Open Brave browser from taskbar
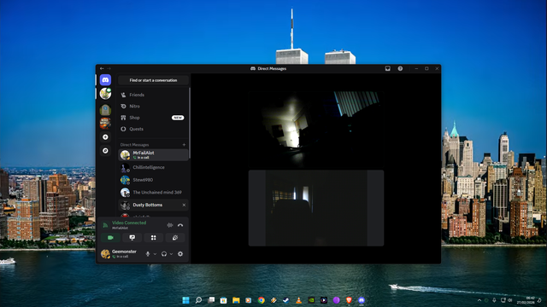Viewport: 547px width, 307px height. 349,300
